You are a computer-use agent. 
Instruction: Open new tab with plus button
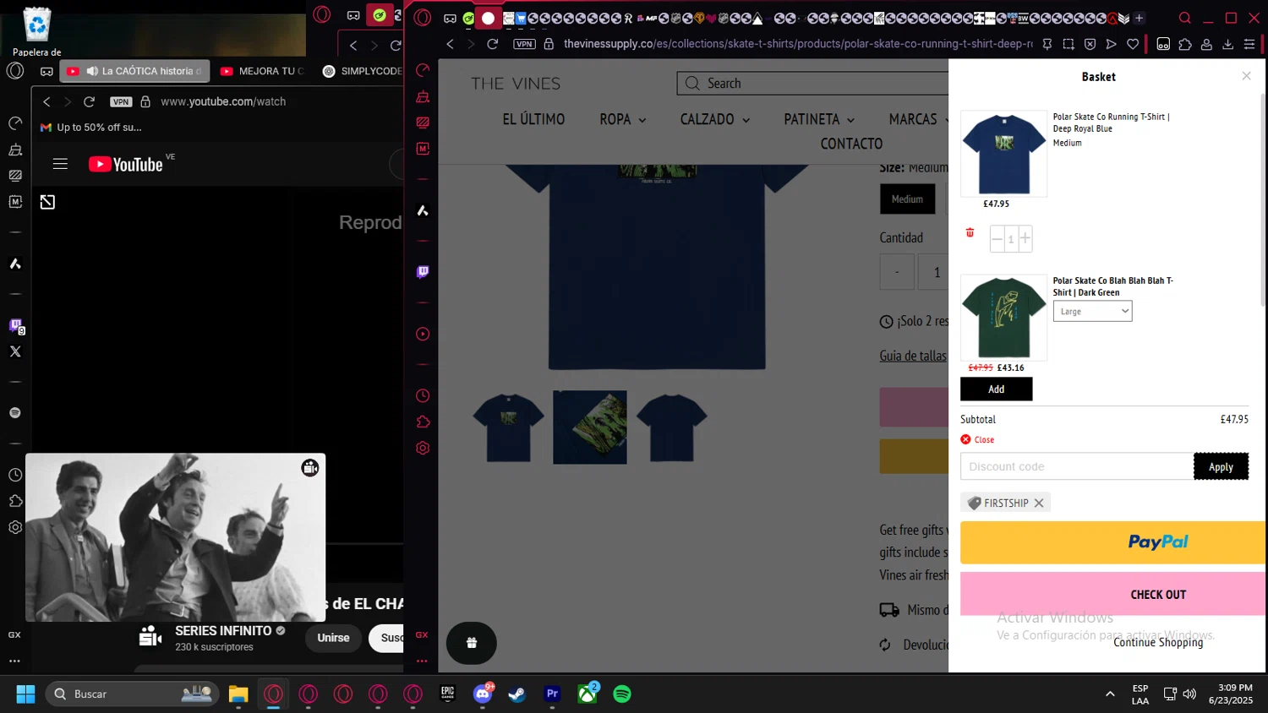[1139, 18]
